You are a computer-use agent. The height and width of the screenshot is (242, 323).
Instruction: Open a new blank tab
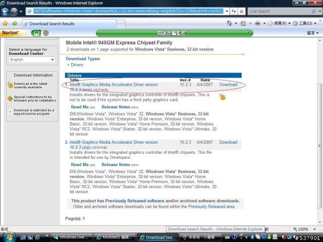(x=121, y=24)
